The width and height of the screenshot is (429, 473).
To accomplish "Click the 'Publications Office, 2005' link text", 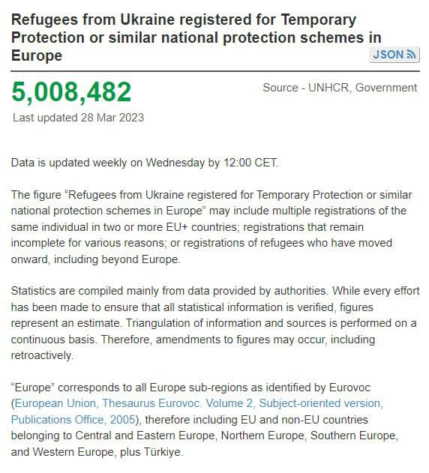I will pyautogui.click(x=73, y=419).
